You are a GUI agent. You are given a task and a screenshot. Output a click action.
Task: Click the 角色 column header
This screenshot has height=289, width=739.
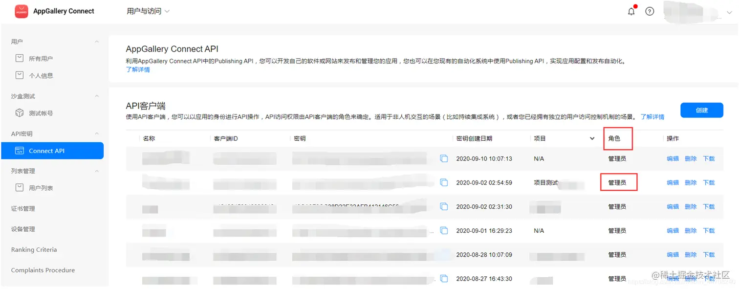(614, 138)
